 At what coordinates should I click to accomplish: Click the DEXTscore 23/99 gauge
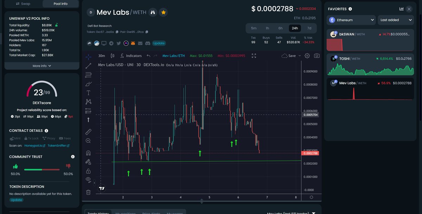42,89
